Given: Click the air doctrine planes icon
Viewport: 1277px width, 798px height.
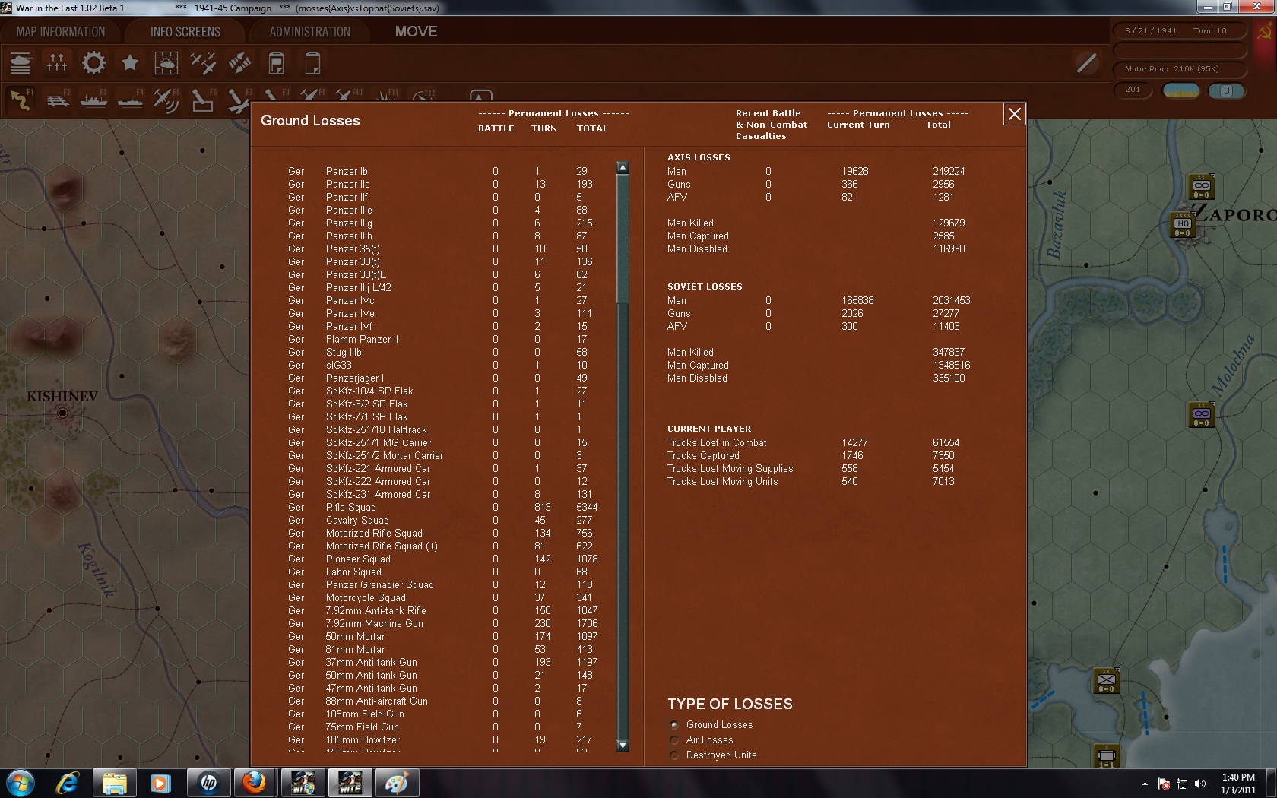Looking at the screenshot, I should pyautogui.click(x=203, y=63).
